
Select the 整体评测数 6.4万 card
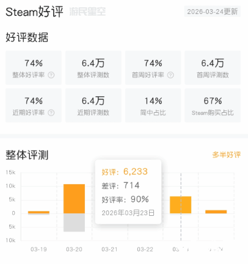pyautogui.click(x=93, y=68)
